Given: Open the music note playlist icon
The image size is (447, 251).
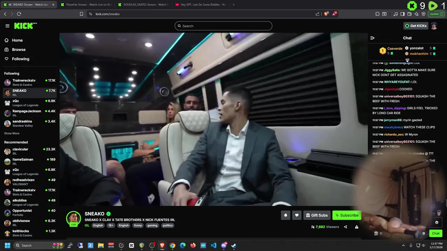Looking at the screenshot, I should pos(396,14).
